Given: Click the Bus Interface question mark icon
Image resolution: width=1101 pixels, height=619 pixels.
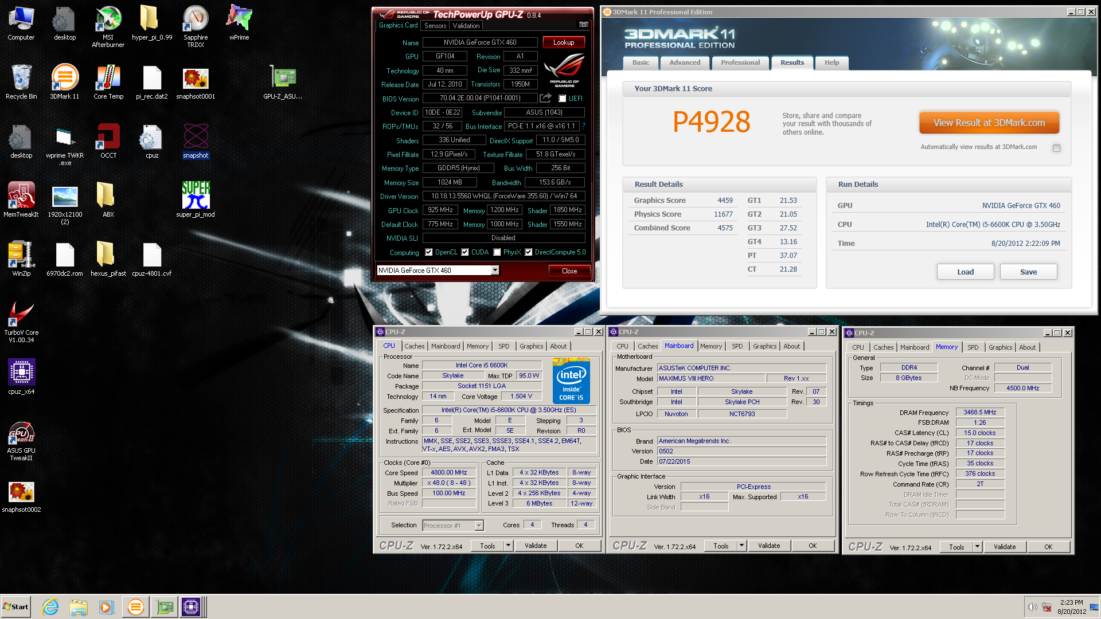Looking at the screenshot, I should tap(583, 126).
